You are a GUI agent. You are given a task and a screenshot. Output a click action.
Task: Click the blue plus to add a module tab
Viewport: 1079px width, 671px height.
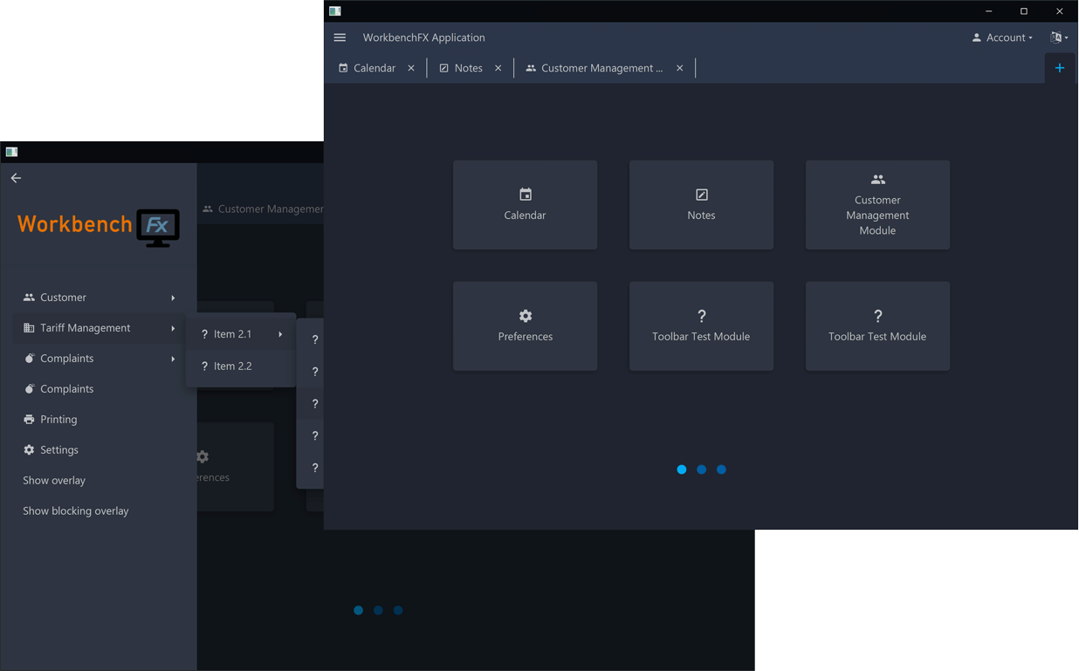pos(1060,67)
